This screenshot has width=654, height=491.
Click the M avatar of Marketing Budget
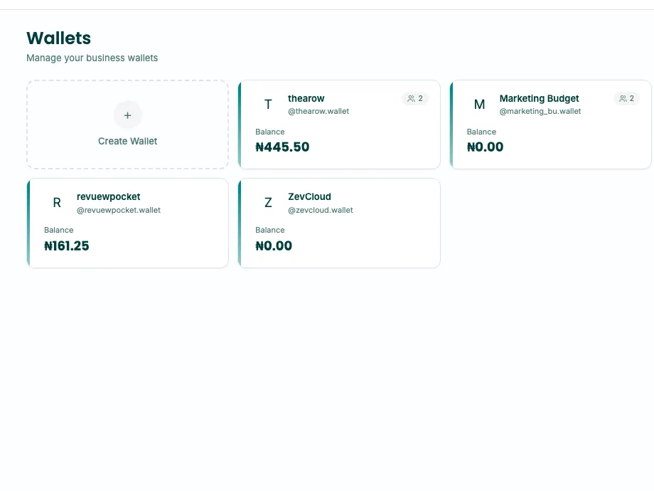[x=480, y=105]
